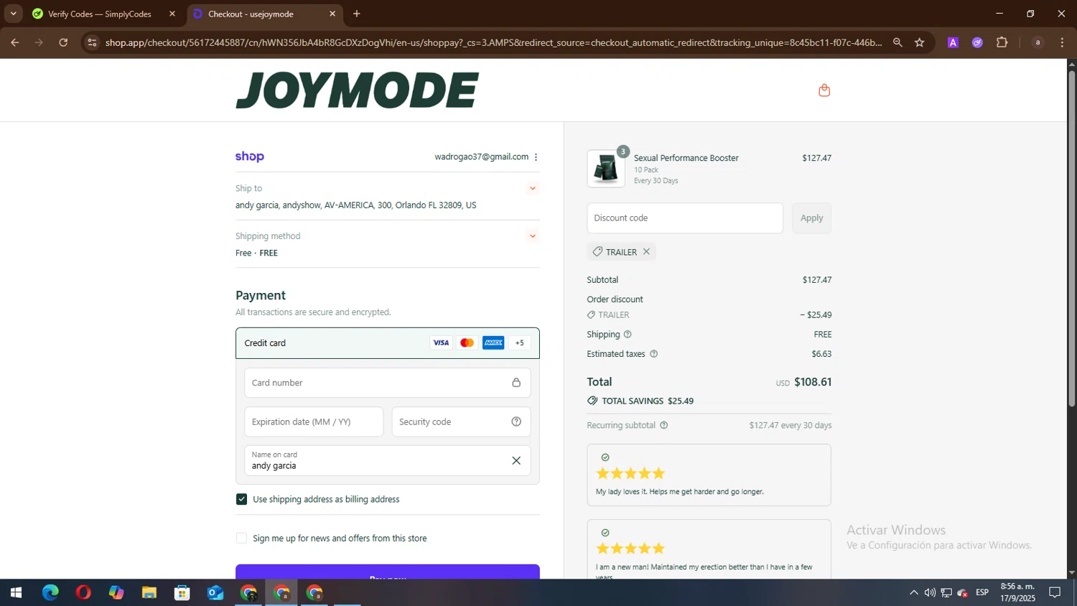This screenshot has width=1077, height=606.
Task: Open the volume control in system tray
Action: tap(930, 593)
